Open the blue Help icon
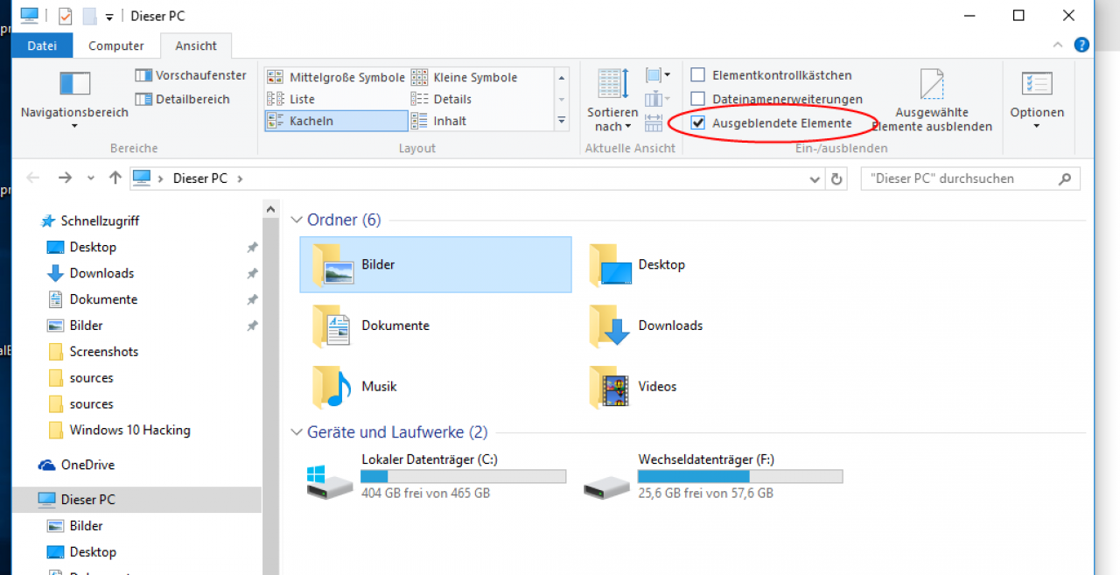 click(1082, 45)
